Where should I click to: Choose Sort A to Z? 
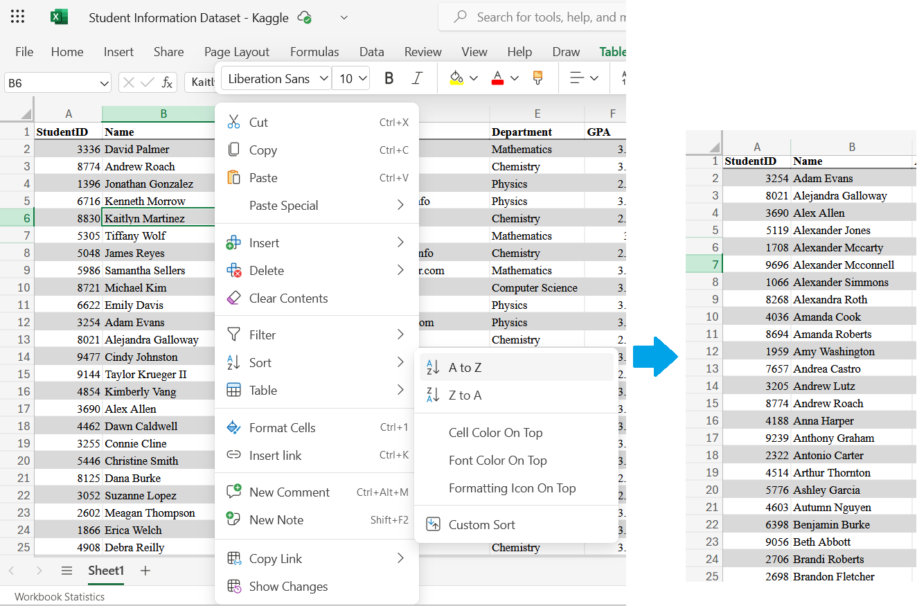click(516, 367)
